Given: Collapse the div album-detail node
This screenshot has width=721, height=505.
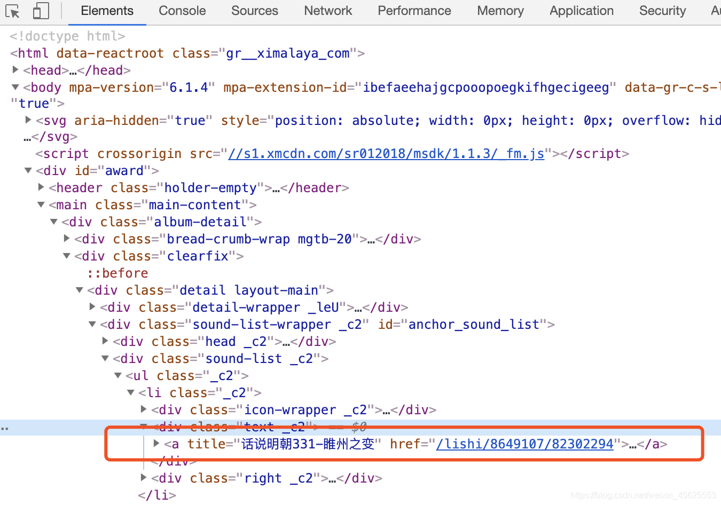Looking at the screenshot, I should (54, 222).
